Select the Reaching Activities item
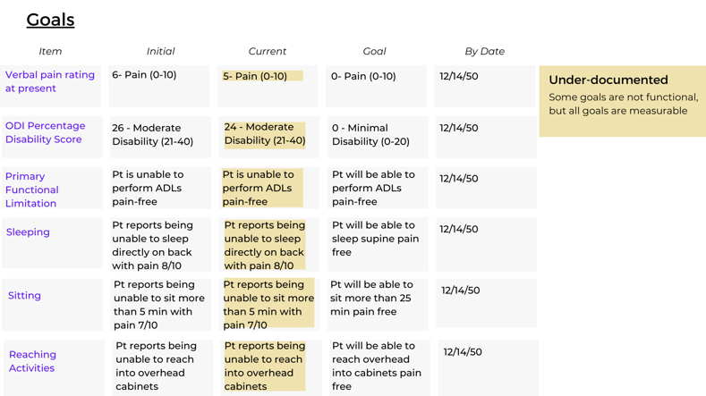Image resolution: width=706 pixels, height=396 pixels. click(x=32, y=361)
